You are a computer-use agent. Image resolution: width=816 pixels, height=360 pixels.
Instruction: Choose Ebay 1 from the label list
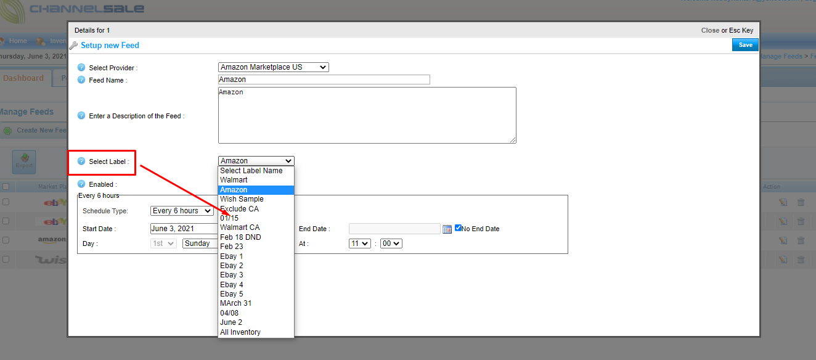(256, 256)
